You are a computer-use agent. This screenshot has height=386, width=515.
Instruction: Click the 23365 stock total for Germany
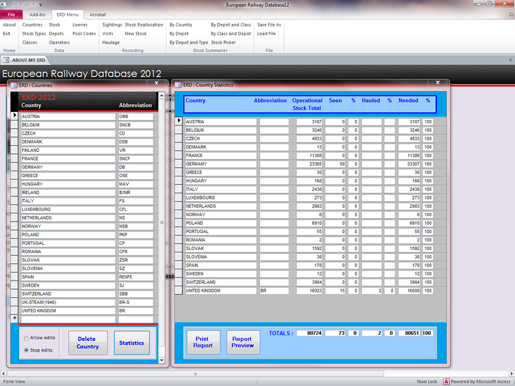pyautogui.click(x=309, y=164)
